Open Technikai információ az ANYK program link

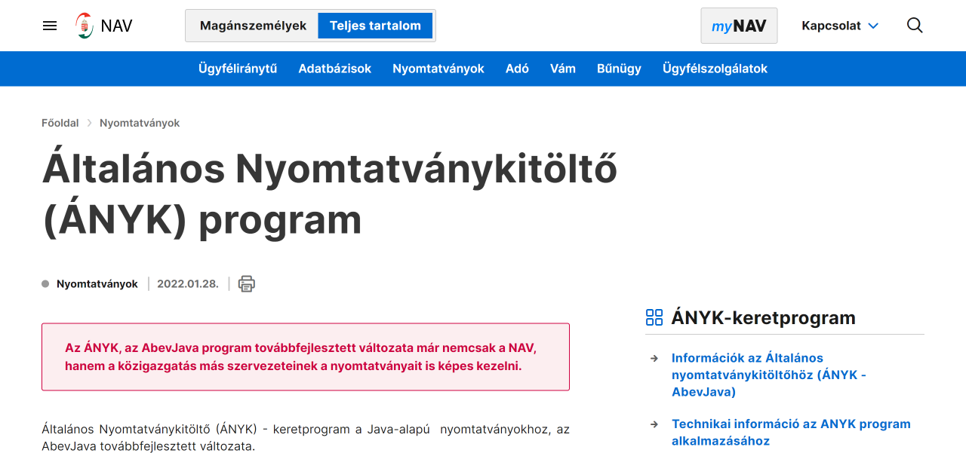(x=791, y=433)
